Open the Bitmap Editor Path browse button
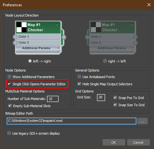 click(142, 121)
